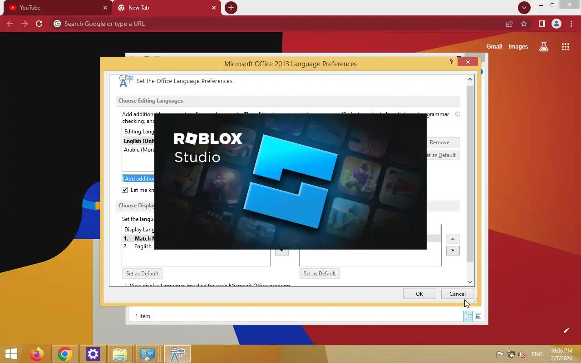Screen dimensions: 581x363
Task: Click the muted volume tray icon
Action: 522,354
